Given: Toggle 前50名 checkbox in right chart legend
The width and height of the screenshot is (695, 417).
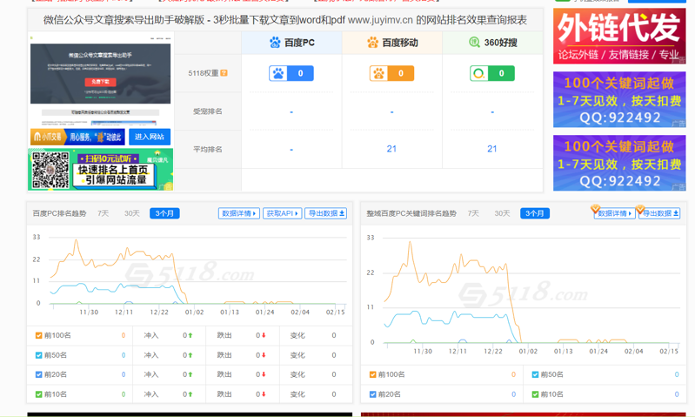Looking at the screenshot, I should [535, 374].
